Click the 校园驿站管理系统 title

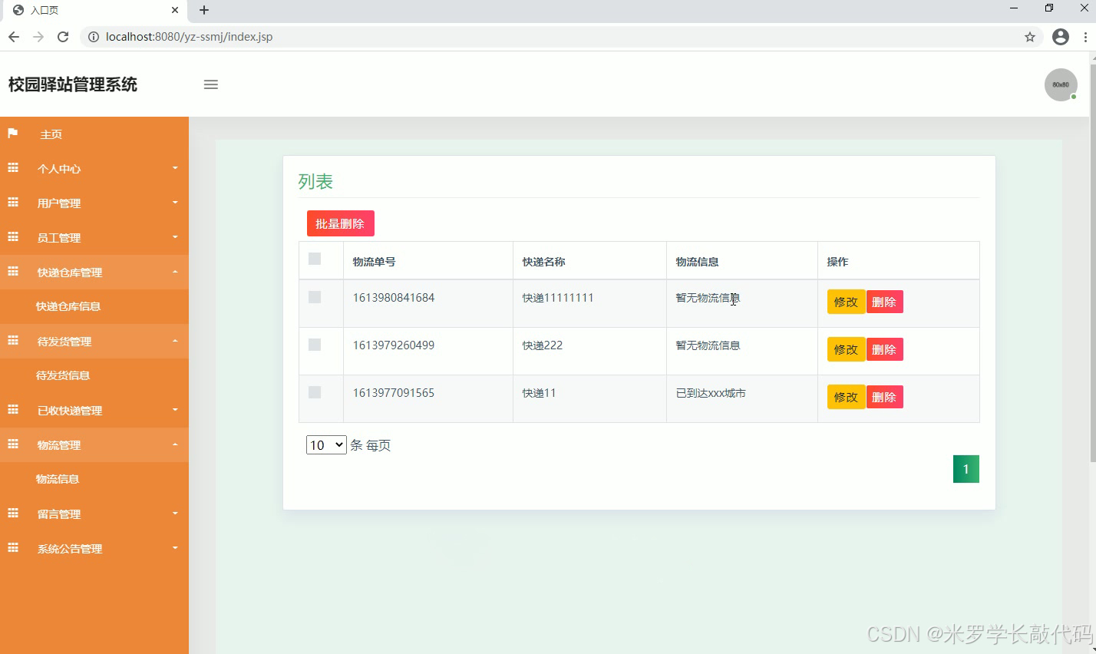pos(73,84)
